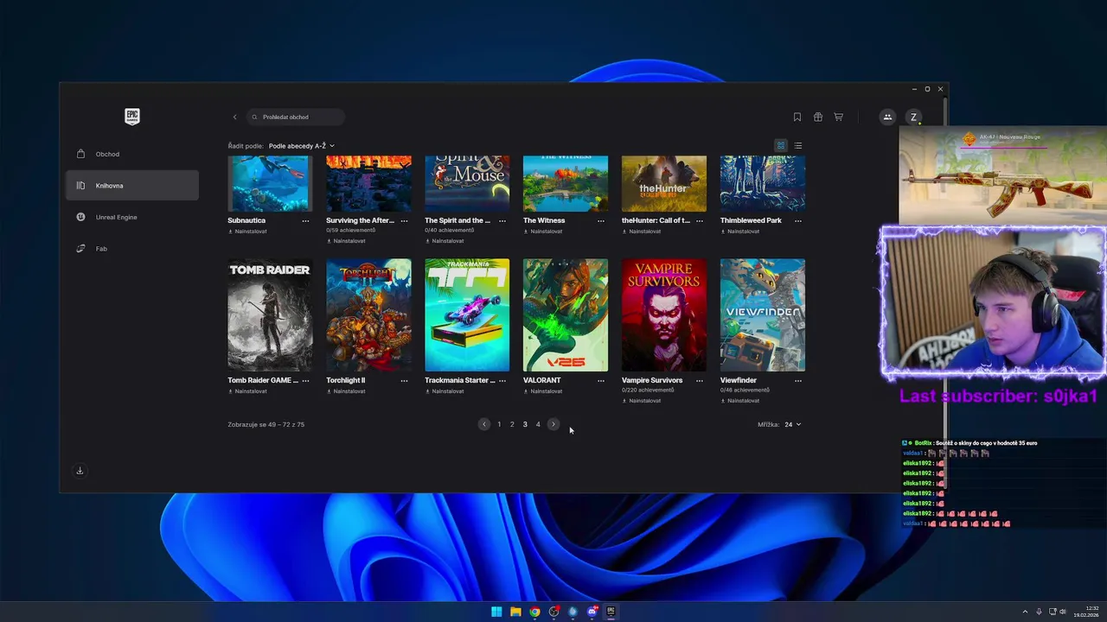Image resolution: width=1107 pixels, height=622 pixels.
Task: Click Nainstalovat under Thimbleweed Park
Action: click(x=740, y=232)
